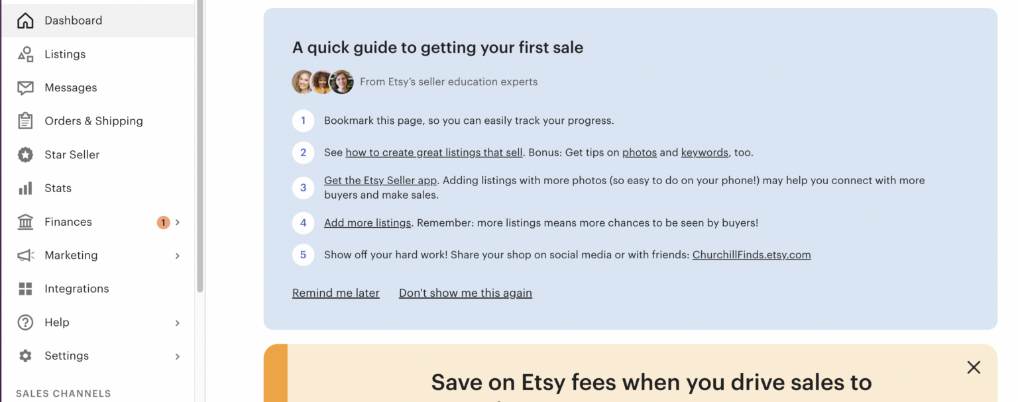
Task: Select the Dashboard home icon
Action: pyautogui.click(x=25, y=20)
